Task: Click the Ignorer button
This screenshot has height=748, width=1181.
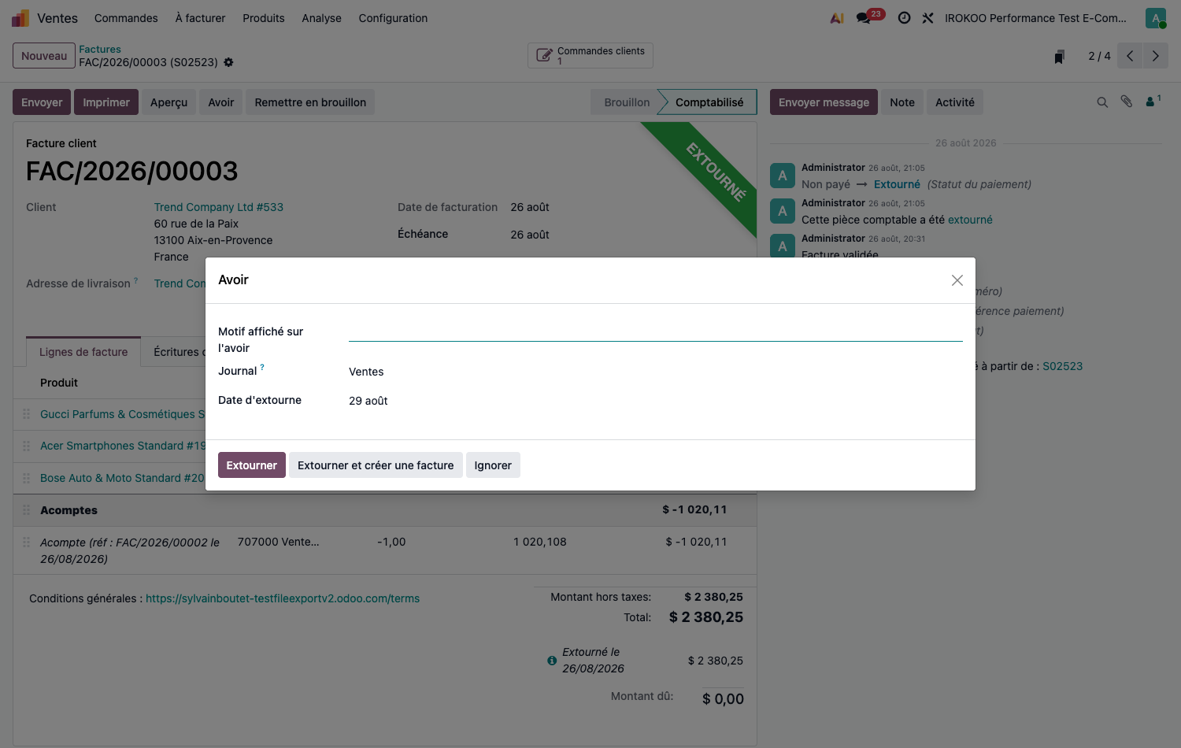Action: [493, 465]
